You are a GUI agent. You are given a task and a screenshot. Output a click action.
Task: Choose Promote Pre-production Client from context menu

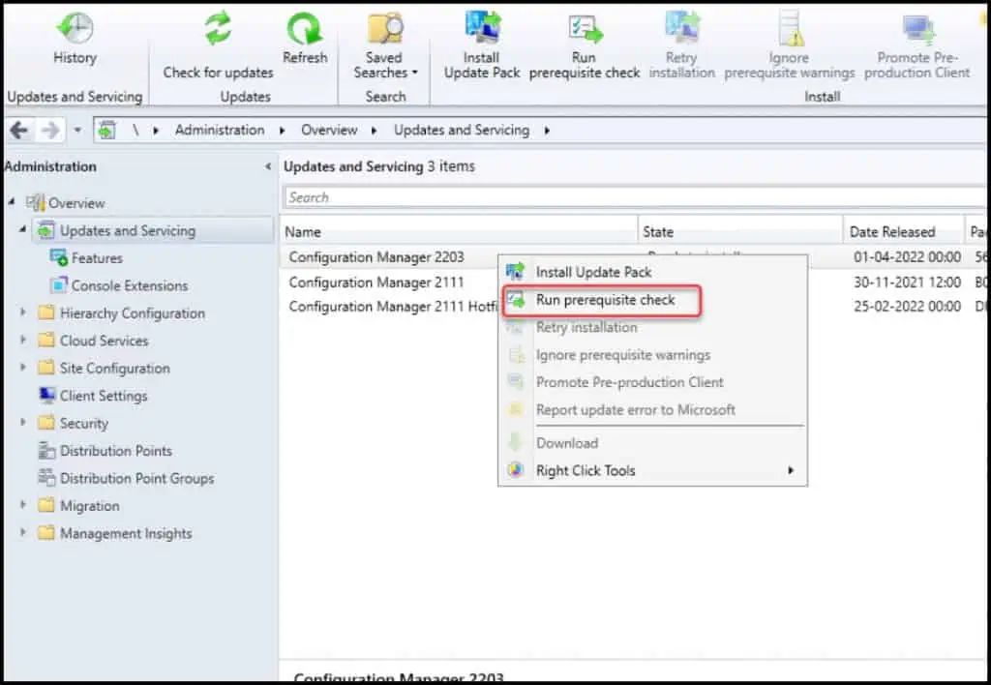[x=652, y=382]
